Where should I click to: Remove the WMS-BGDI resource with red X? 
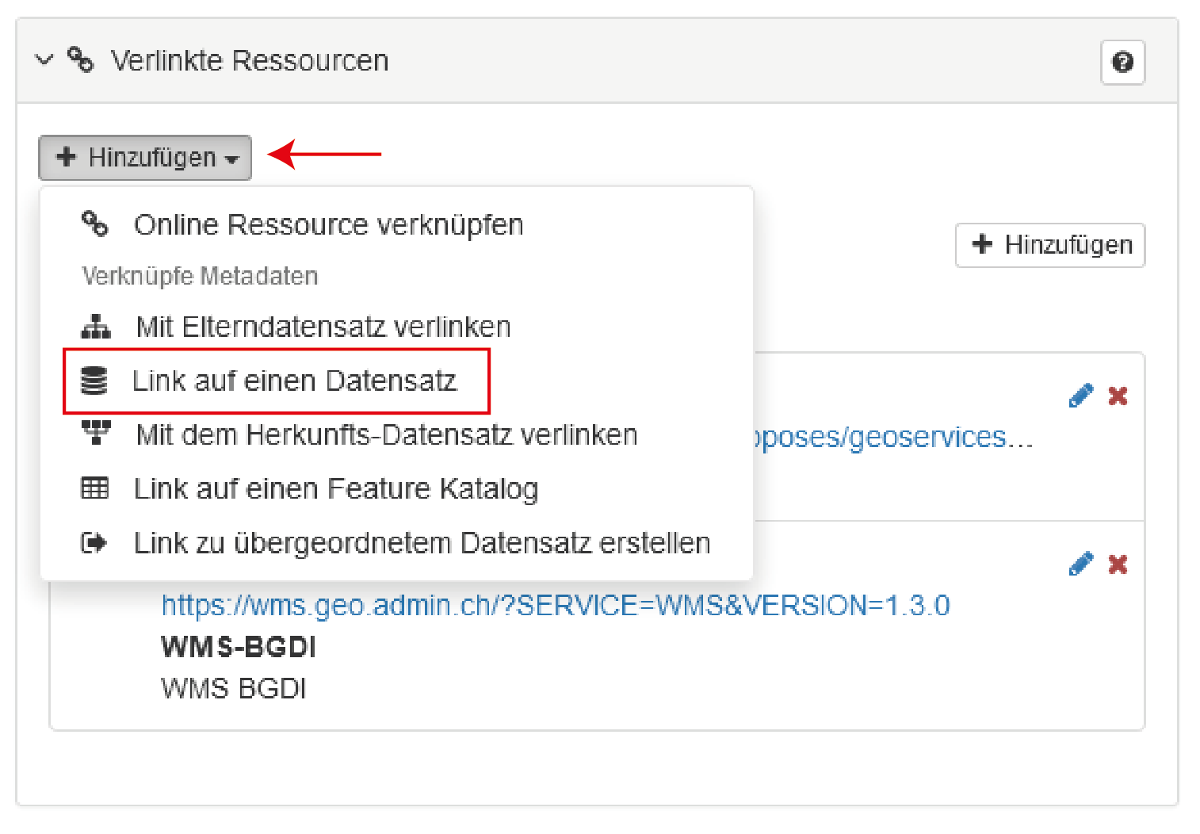coord(1118,564)
